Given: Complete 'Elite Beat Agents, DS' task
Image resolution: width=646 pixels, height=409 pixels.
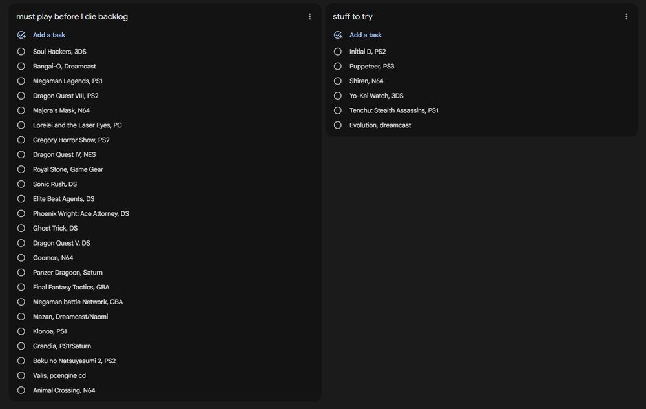Looking at the screenshot, I should pos(21,199).
